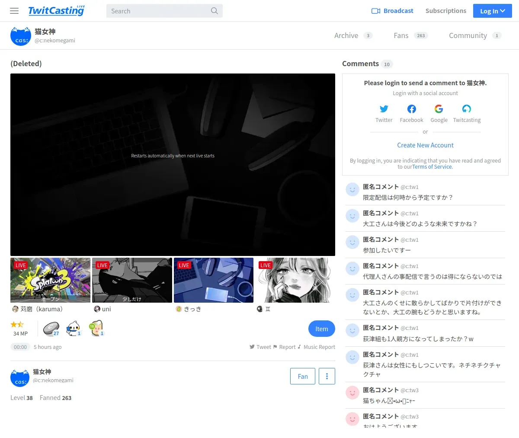Open the hamburger menu icon
The image size is (519, 438).
pyautogui.click(x=14, y=11)
